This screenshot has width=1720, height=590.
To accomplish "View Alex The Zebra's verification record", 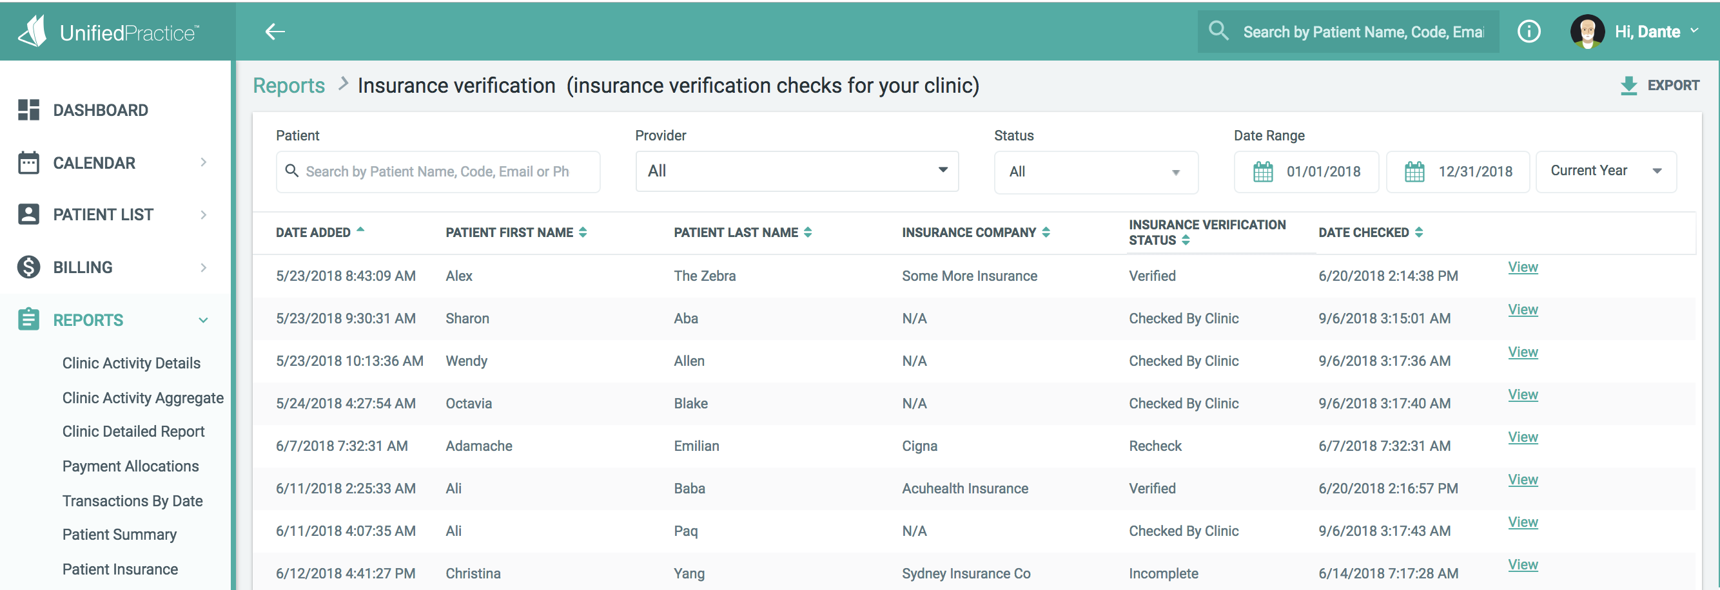I will pyautogui.click(x=1522, y=267).
